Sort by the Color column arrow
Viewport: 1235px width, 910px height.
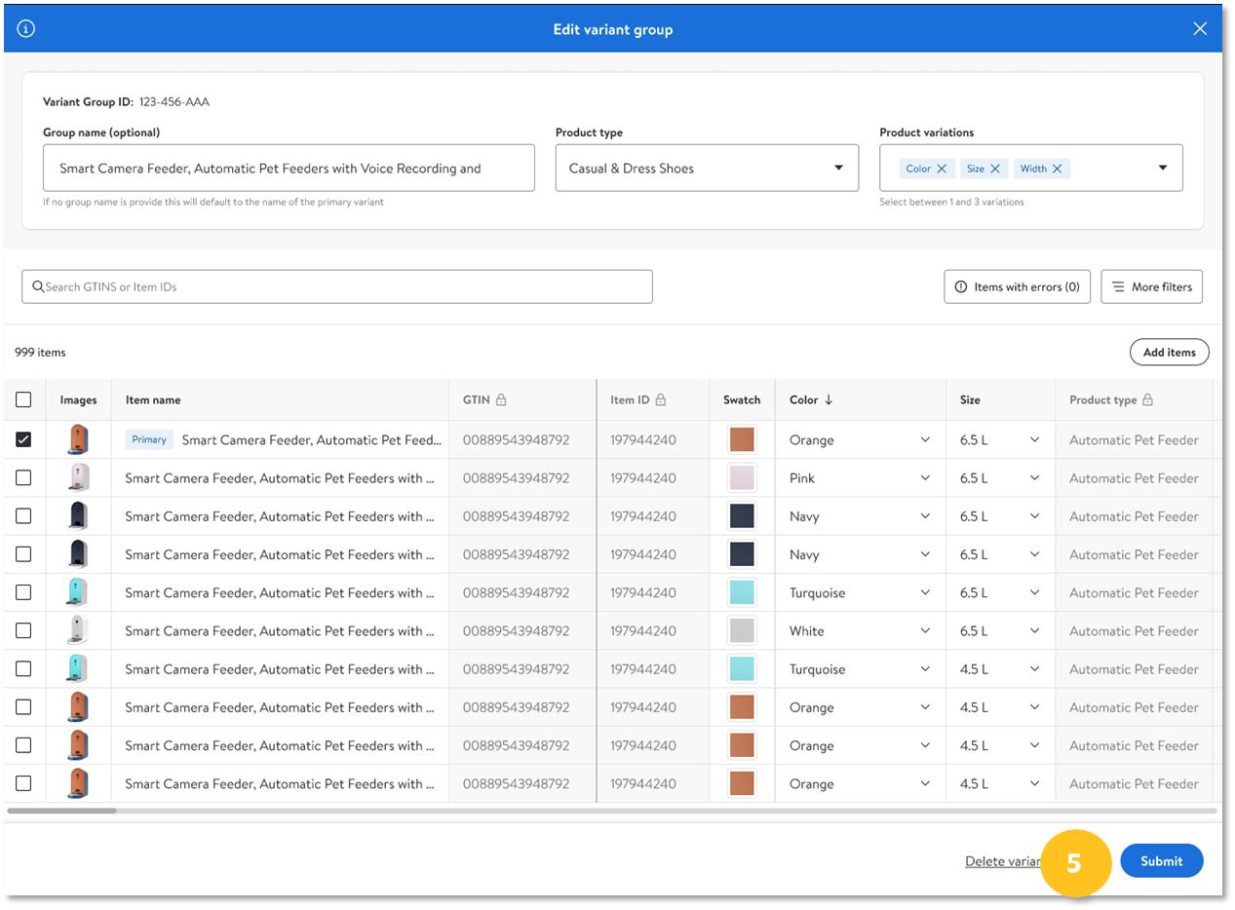pos(829,399)
